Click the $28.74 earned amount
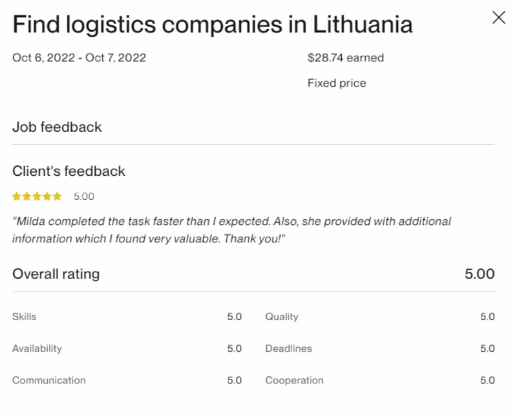Image resolution: width=517 pixels, height=417 pixels. click(346, 58)
